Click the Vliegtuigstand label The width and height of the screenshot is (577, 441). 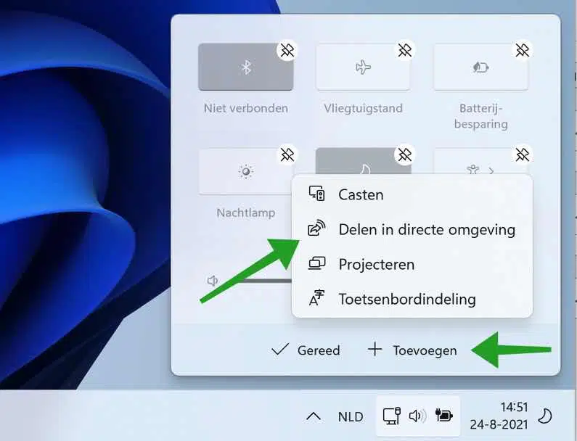point(363,108)
